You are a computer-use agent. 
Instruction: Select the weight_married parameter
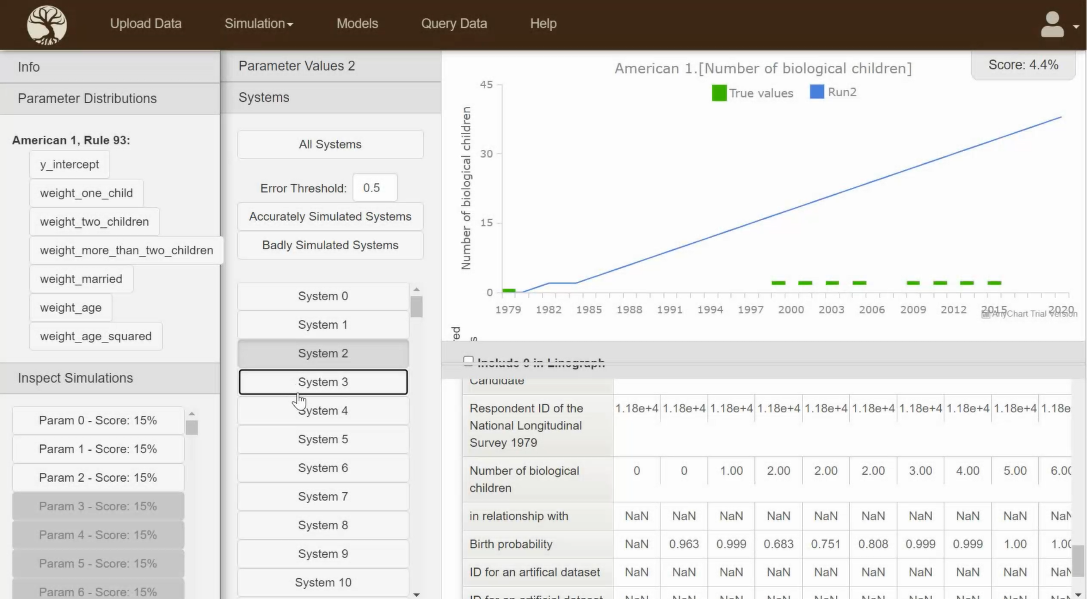click(x=81, y=279)
